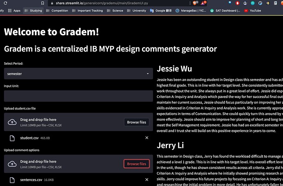The height and width of the screenshot is (186, 283).
Task: Click Browse files for comment options upload
Action: coord(137,164)
